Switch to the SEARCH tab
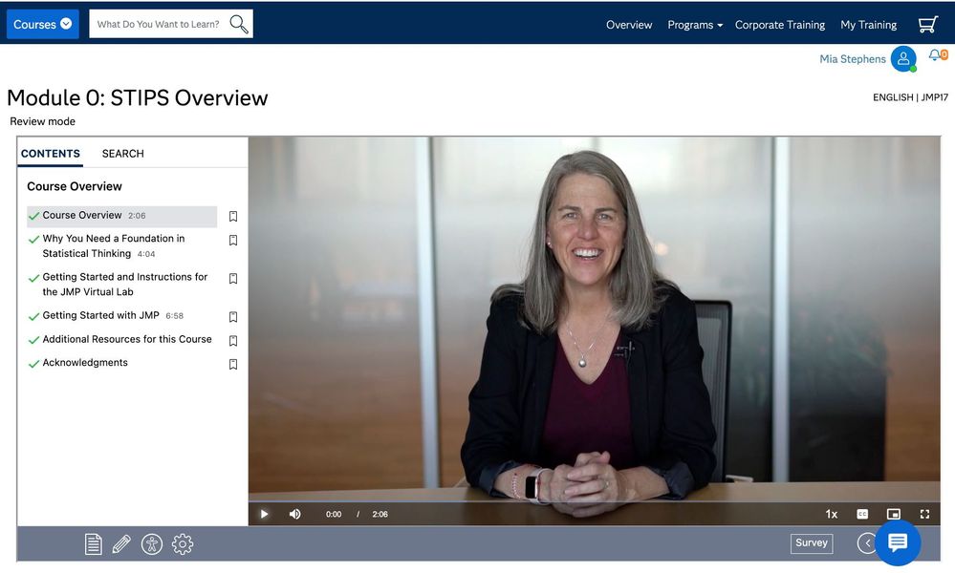The image size is (955, 573). (123, 154)
